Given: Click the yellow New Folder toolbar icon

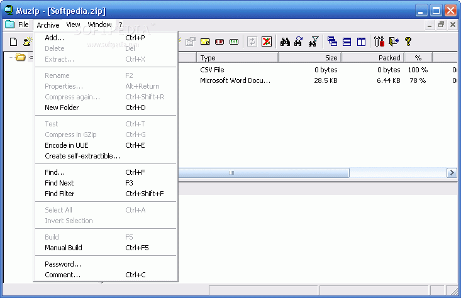Looking at the screenshot, I should (205, 41).
